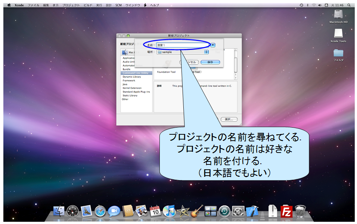
Task: Launch Dashboard from the Dock
Action: (x=72, y=211)
